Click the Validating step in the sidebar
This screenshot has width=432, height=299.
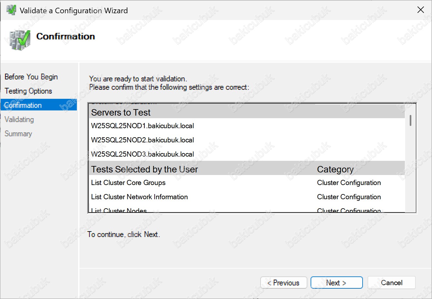click(19, 119)
